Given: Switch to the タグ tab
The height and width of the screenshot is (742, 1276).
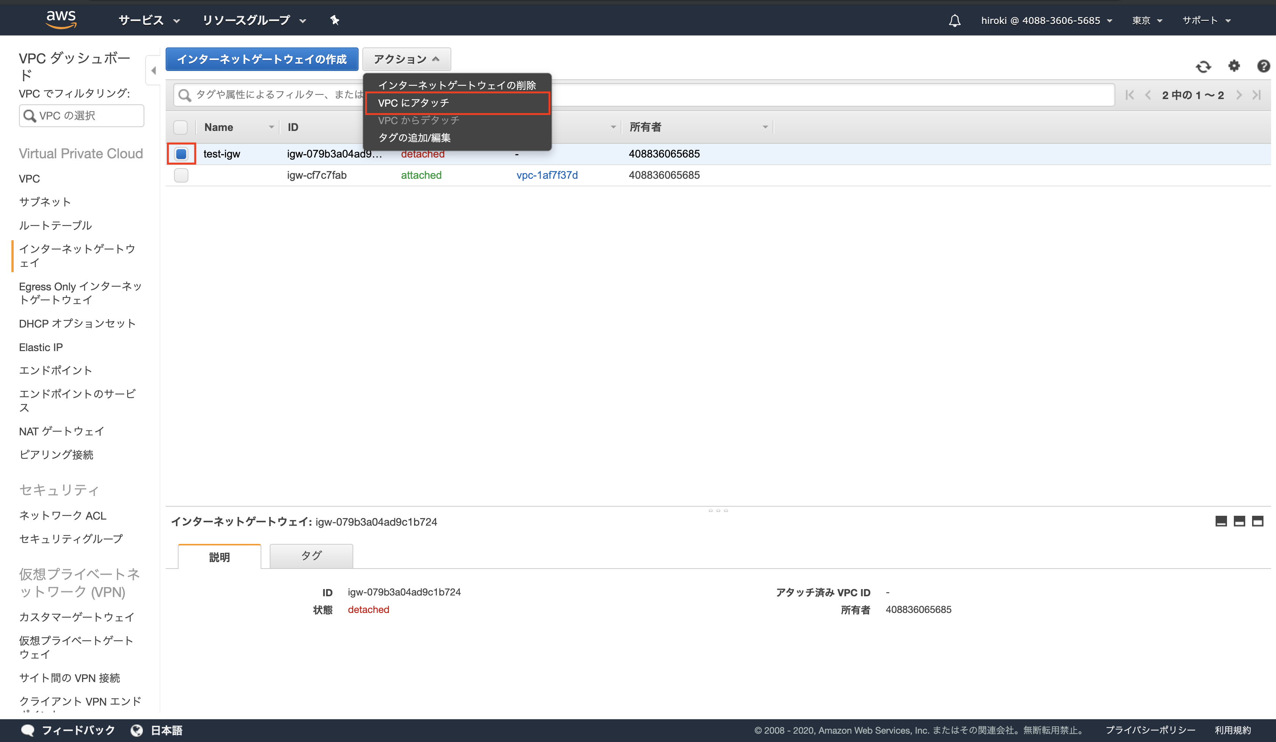Looking at the screenshot, I should click(311, 555).
